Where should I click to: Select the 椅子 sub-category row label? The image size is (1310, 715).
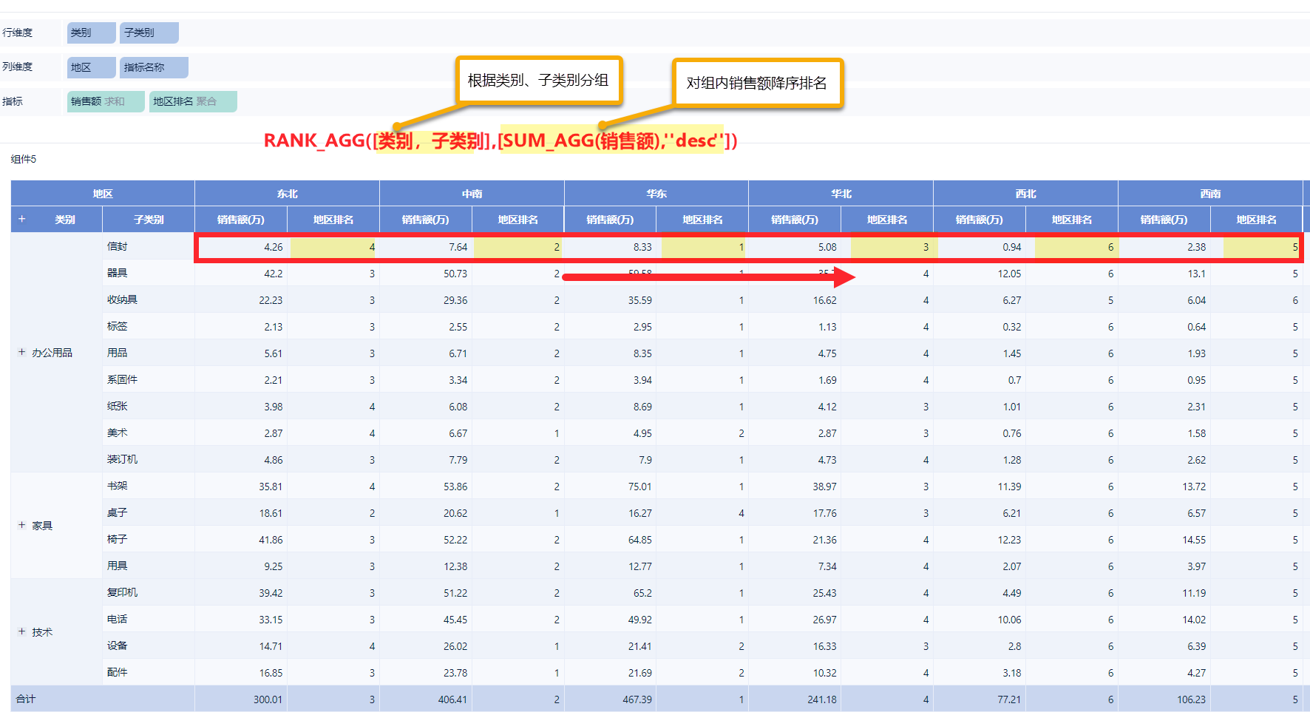click(118, 539)
